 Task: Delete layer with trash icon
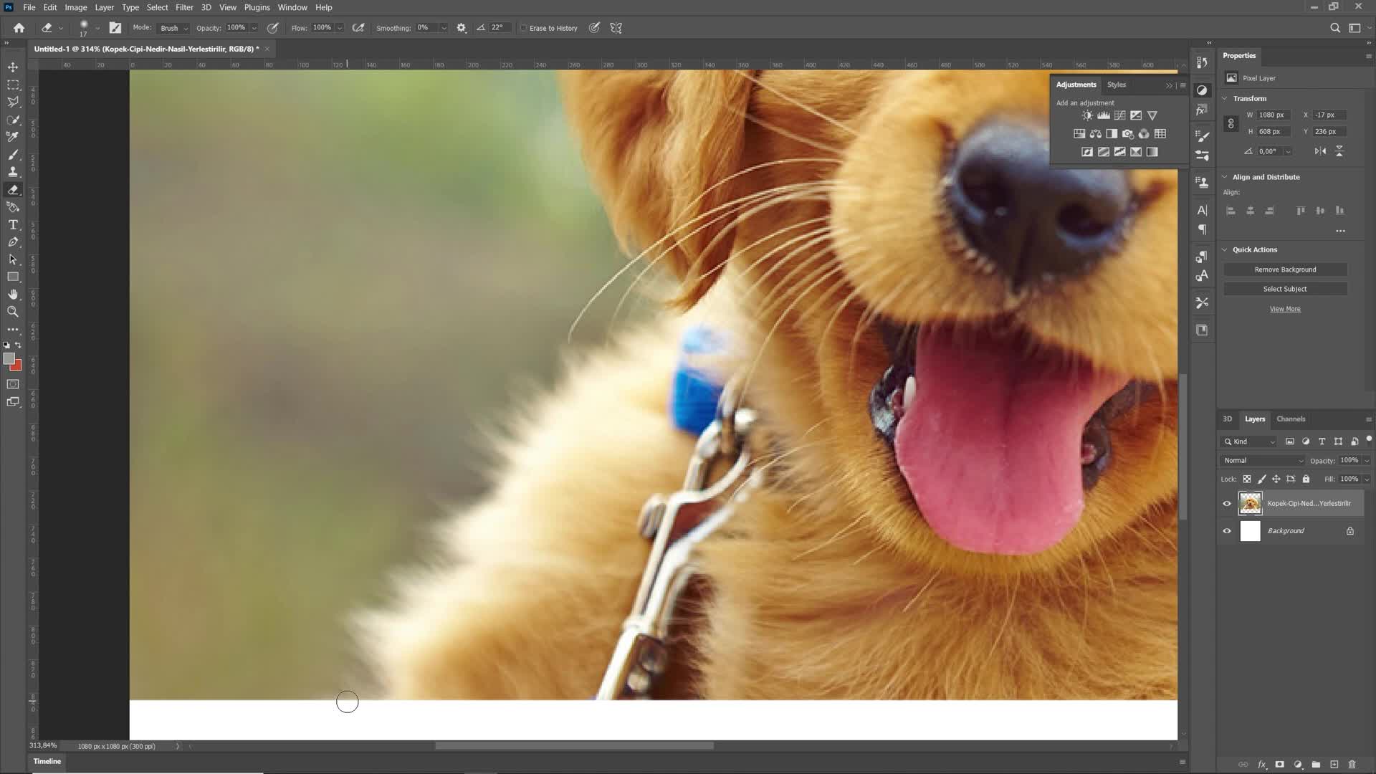point(1352,765)
